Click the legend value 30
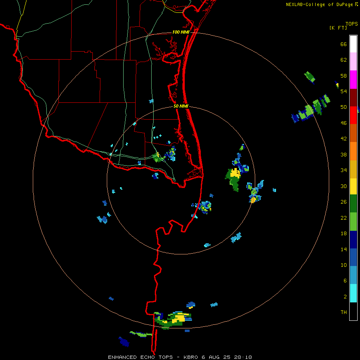The height and width of the screenshot is (360, 360). (344, 186)
